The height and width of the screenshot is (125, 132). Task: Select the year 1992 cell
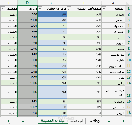[28, 101]
